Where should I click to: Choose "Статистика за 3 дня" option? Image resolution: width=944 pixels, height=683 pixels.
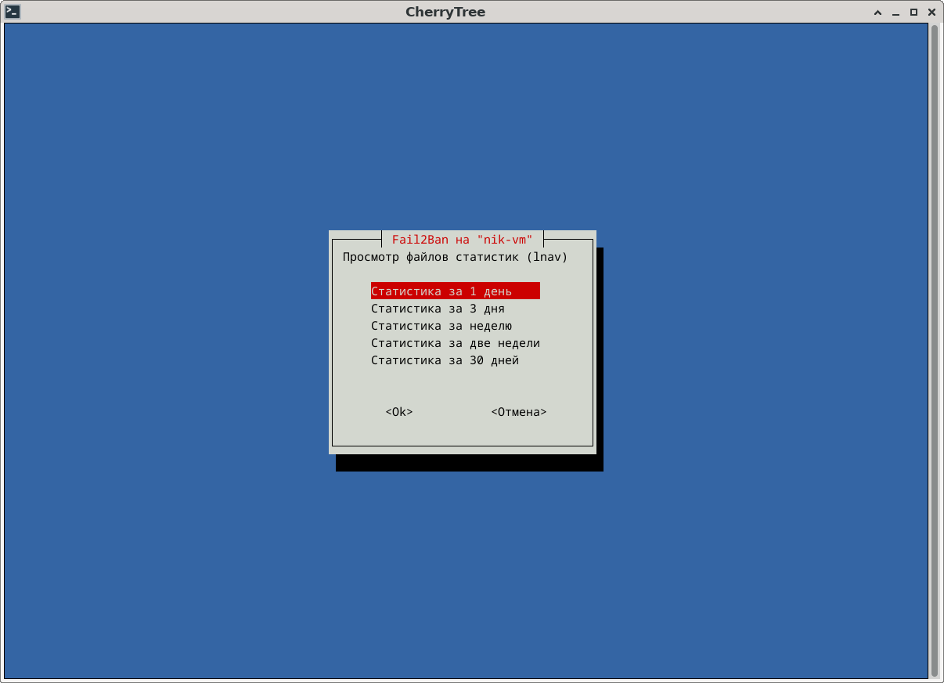(x=438, y=309)
